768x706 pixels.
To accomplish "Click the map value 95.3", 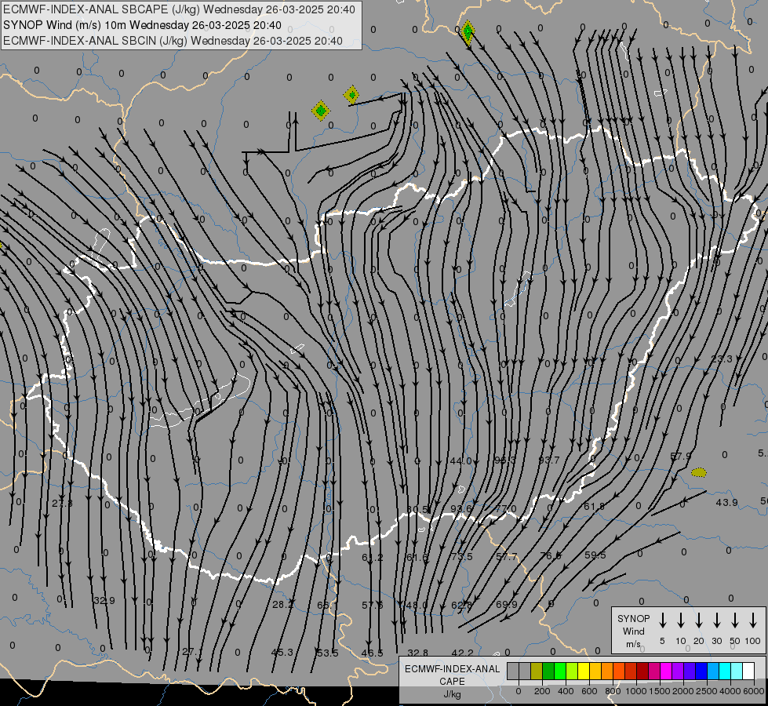I will pos(505,460).
